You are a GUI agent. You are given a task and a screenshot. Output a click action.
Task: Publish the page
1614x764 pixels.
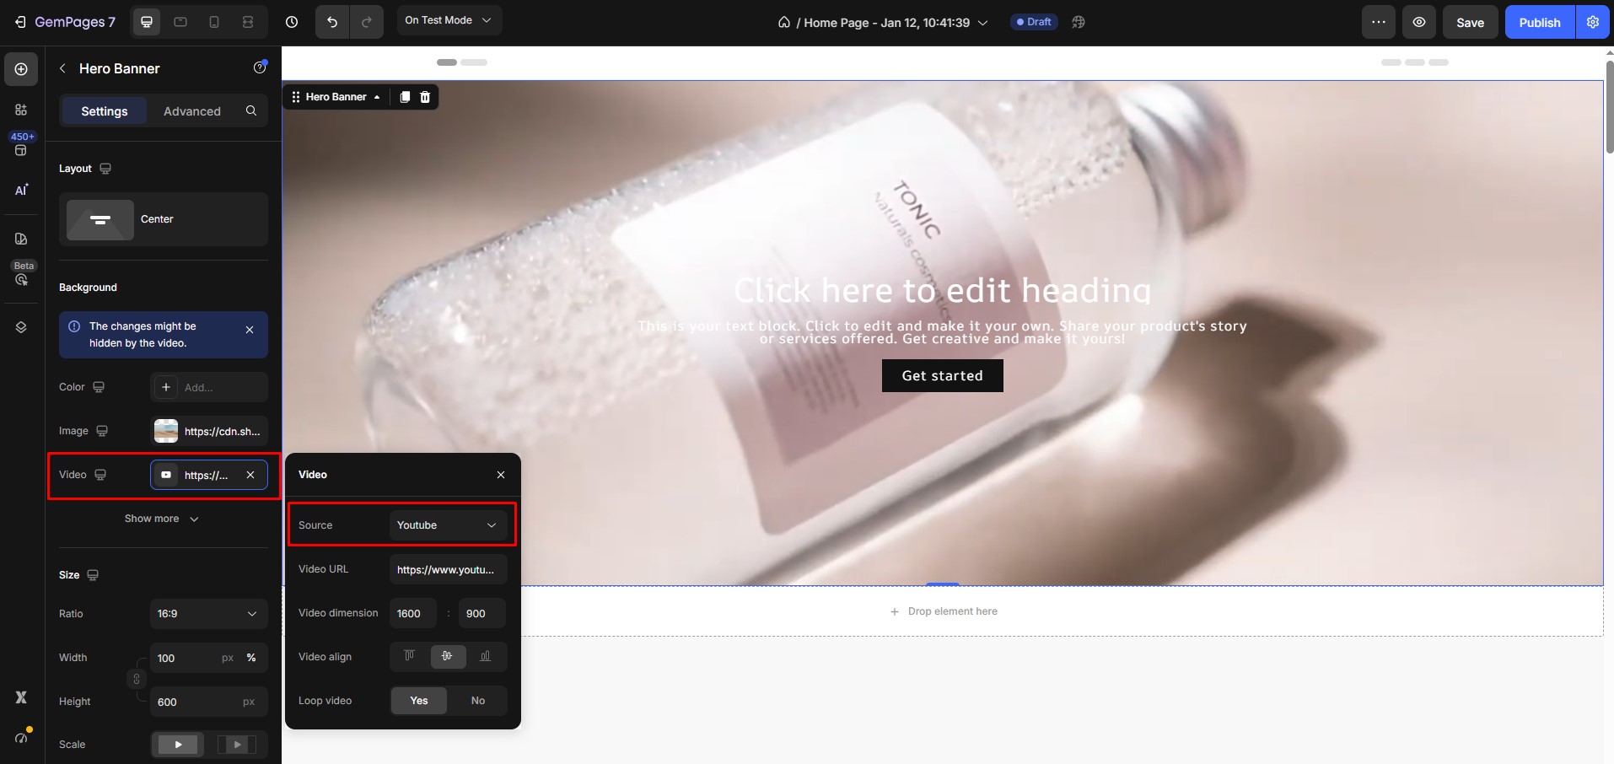[1540, 22]
